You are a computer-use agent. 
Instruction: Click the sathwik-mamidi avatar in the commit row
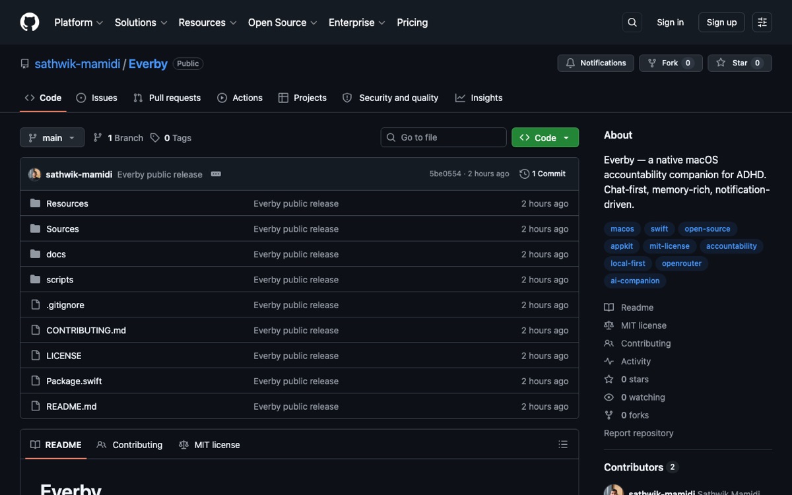tap(34, 174)
